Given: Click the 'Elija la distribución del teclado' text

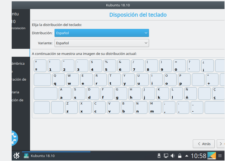Looking at the screenshot, I should [57, 25].
